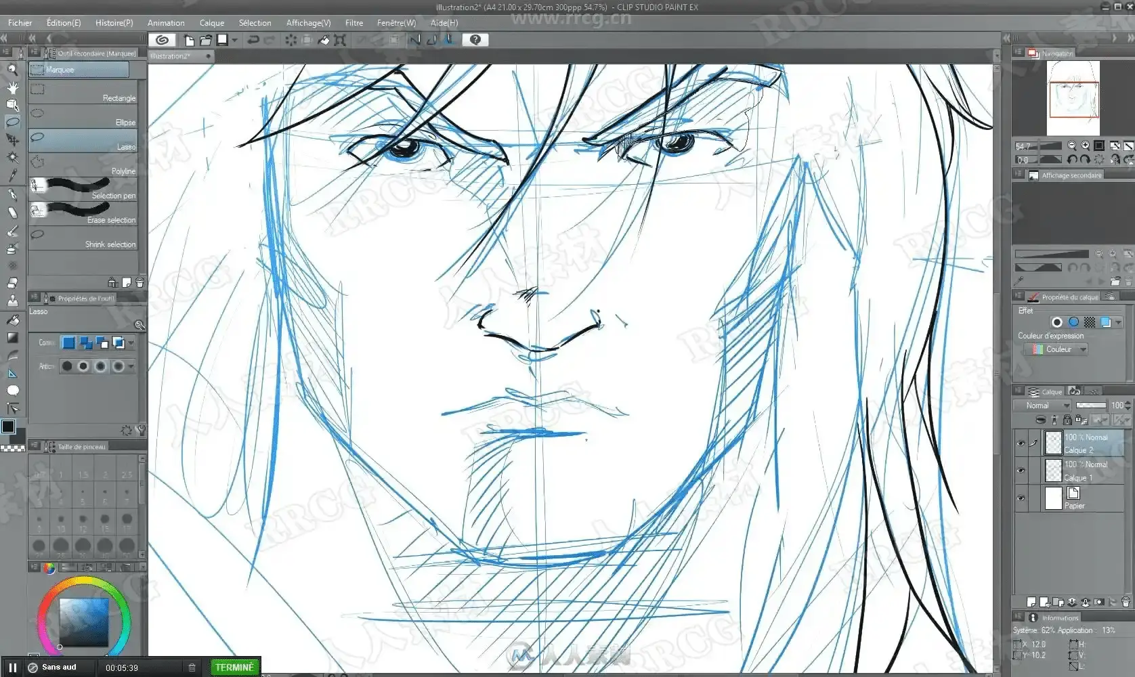Expand anti-aliasing options arrow
Image resolution: width=1135 pixels, height=677 pixels.
131,366
